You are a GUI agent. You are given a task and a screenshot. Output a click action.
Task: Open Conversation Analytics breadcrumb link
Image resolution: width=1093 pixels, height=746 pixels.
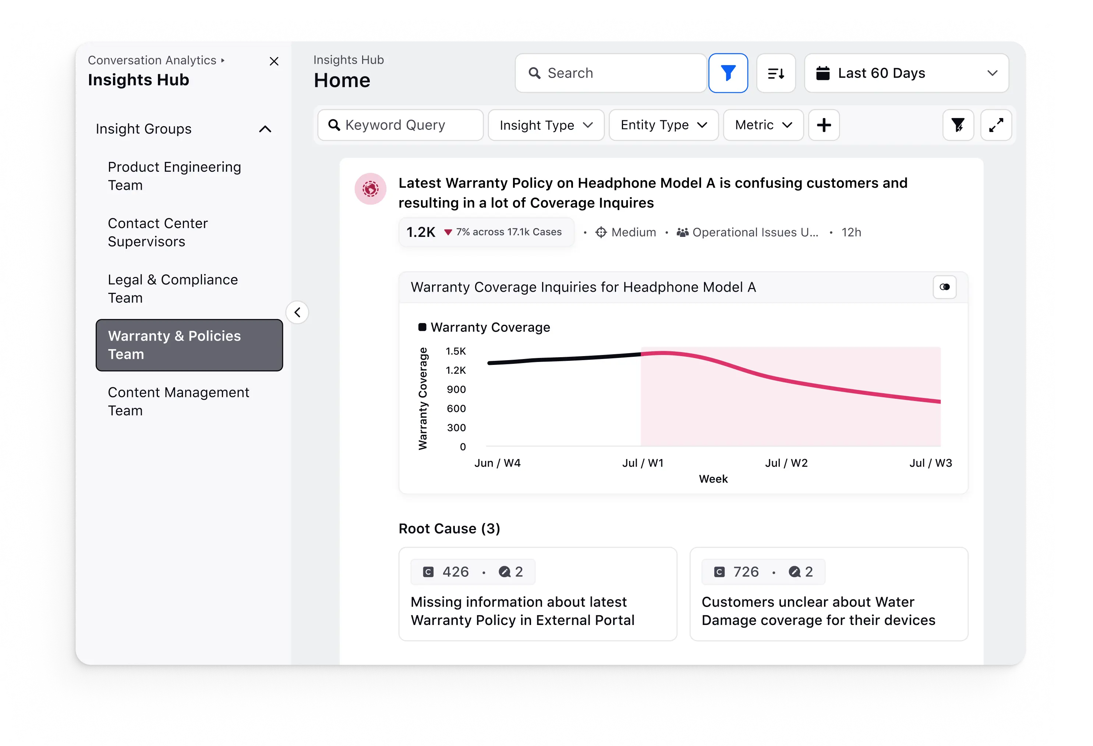pos(152,60)
